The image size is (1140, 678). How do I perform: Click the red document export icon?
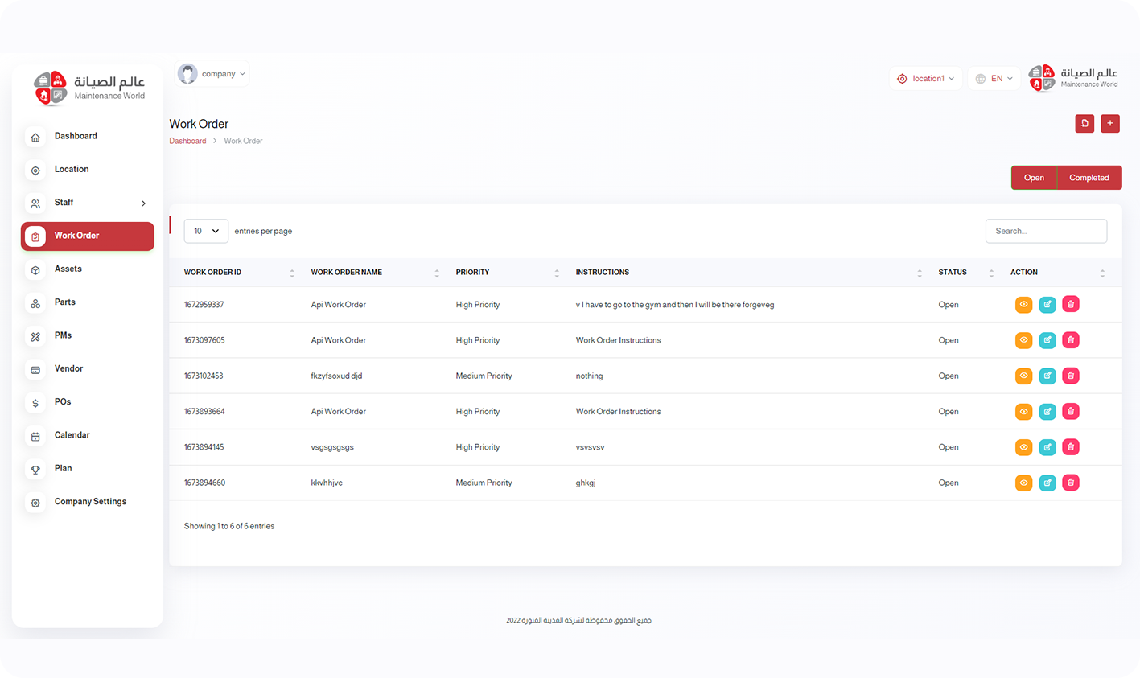(x=1084, y=124)
